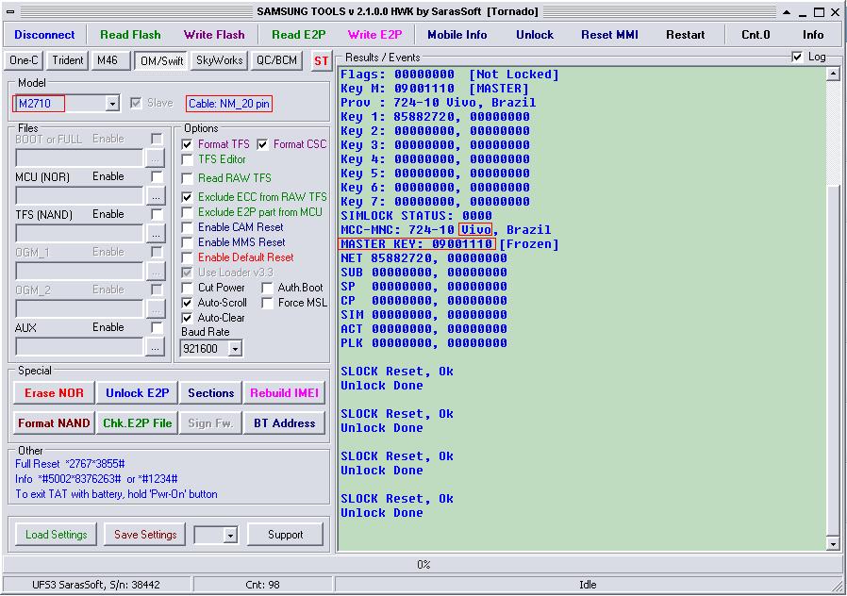Browse for AUX file
The width and height of the screenshot is (847, 596).
pos(155,347)
